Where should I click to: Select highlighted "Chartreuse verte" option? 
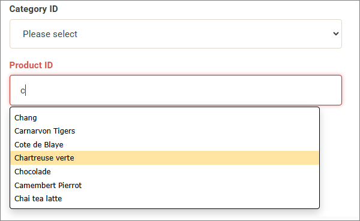point(164,158)
